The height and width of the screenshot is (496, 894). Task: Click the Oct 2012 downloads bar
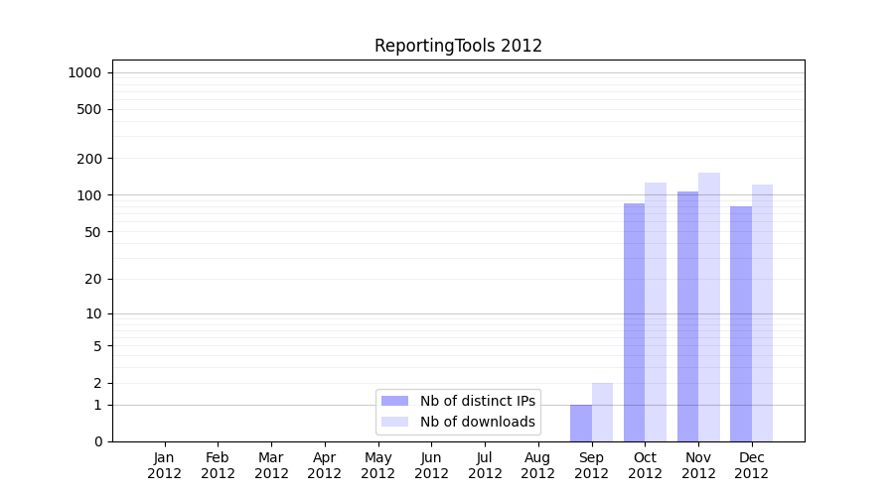[x=656, y=311]
